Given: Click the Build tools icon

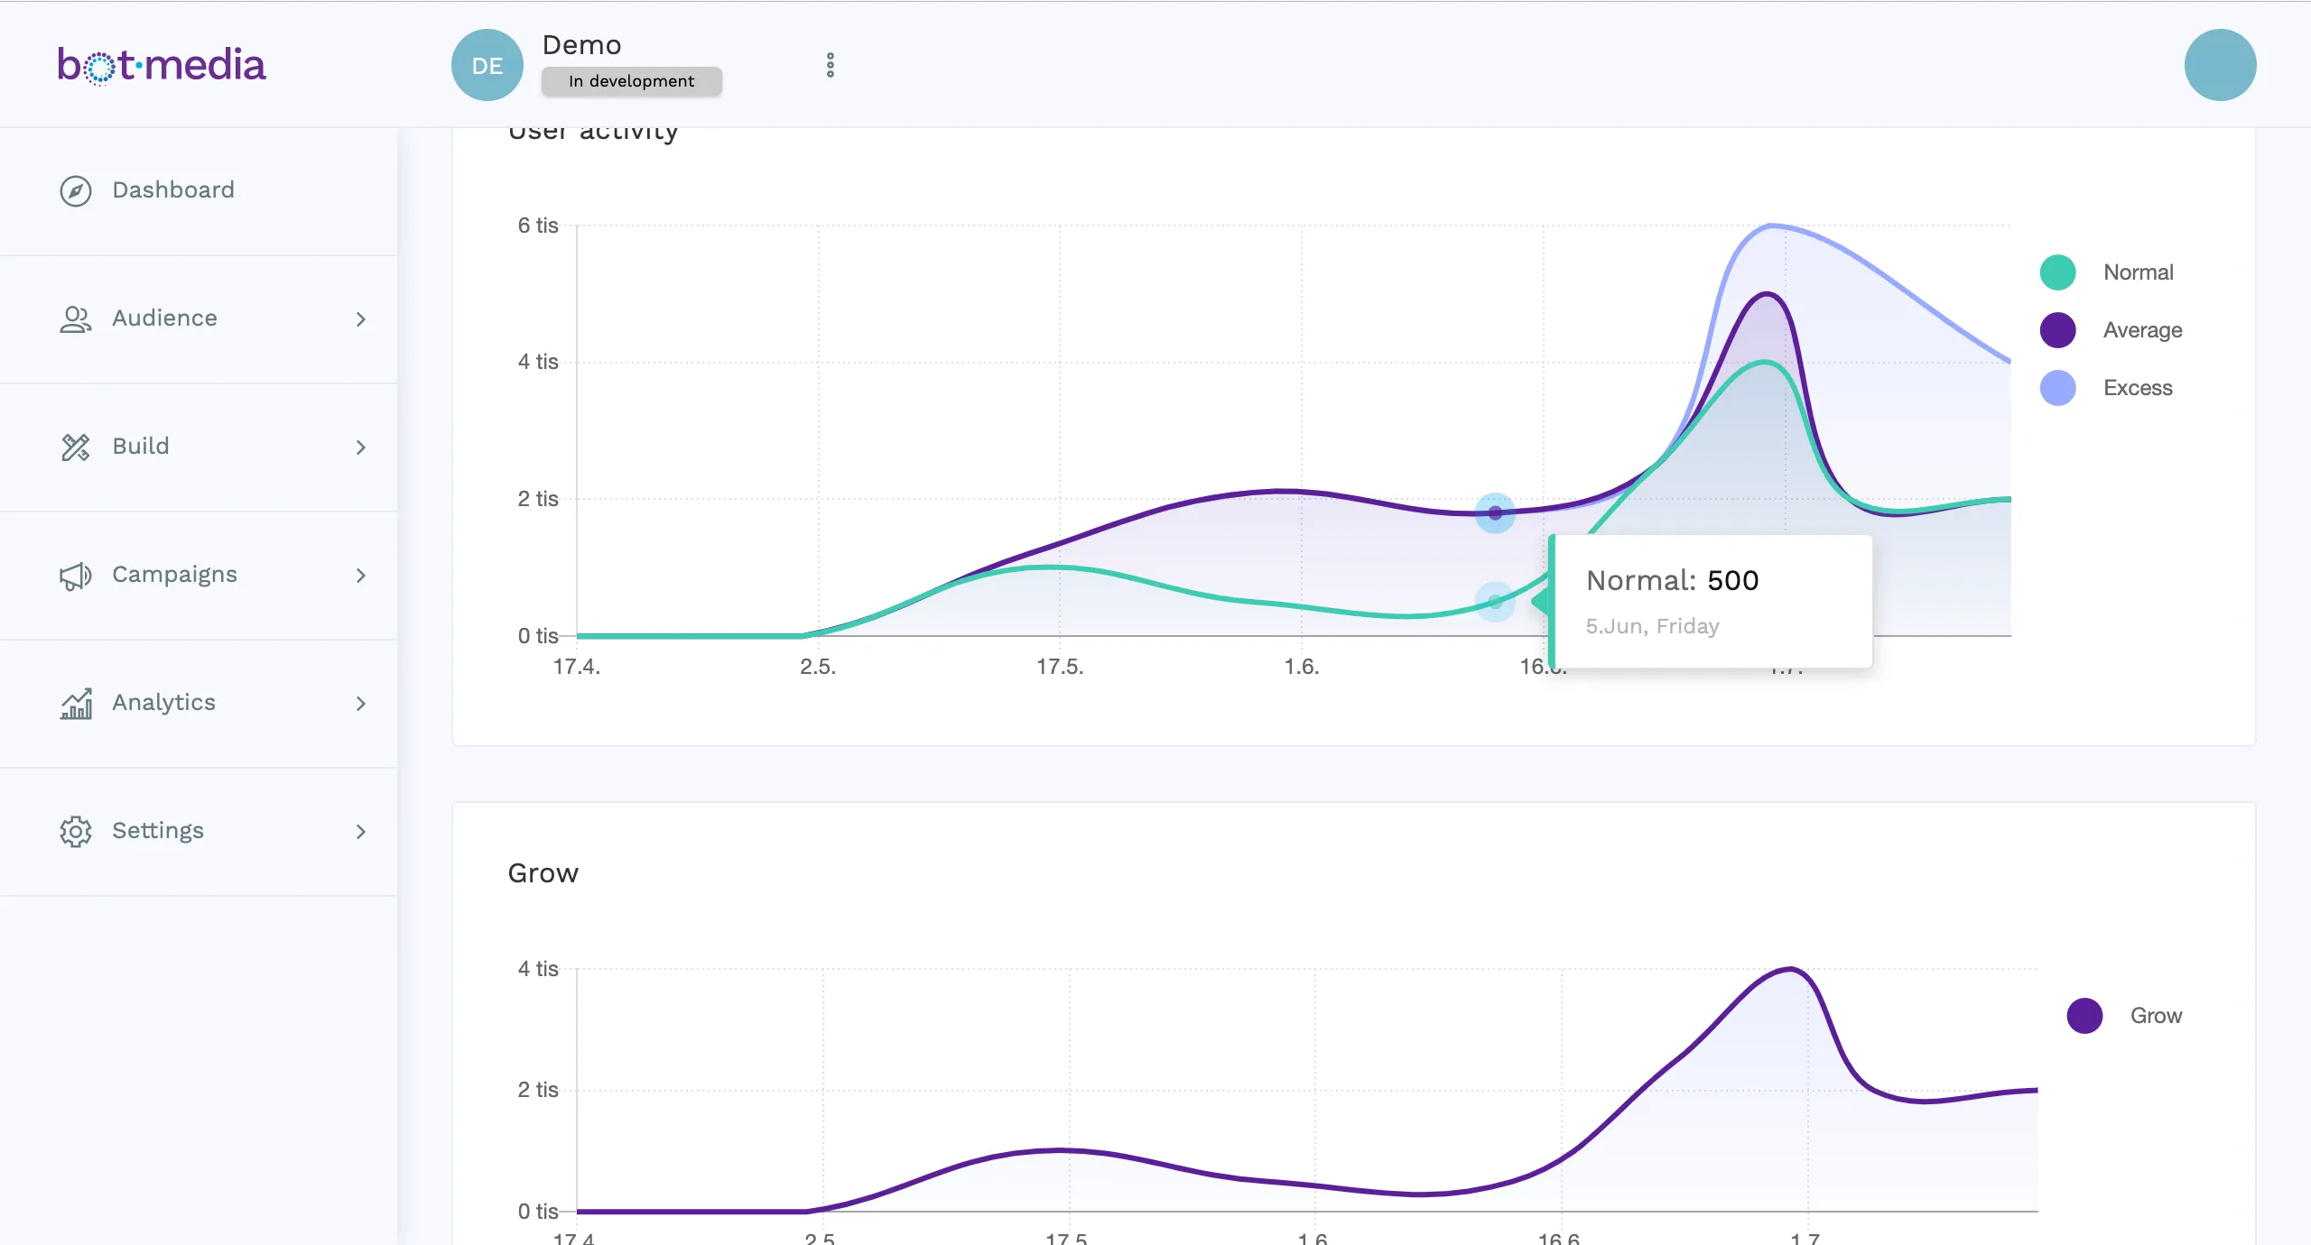Looking at the screenshot, I should (x=76, y=447).
